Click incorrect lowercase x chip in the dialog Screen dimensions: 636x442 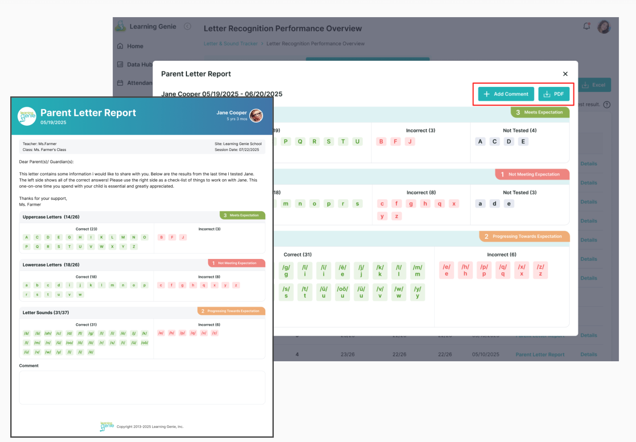pos(454,203)
